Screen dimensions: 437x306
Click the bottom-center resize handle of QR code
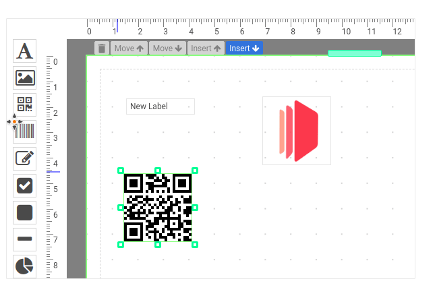point(158,245)
